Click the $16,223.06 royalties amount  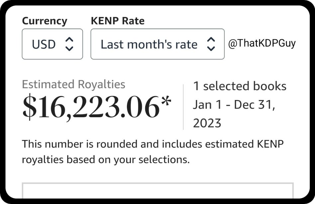point(91,107)
